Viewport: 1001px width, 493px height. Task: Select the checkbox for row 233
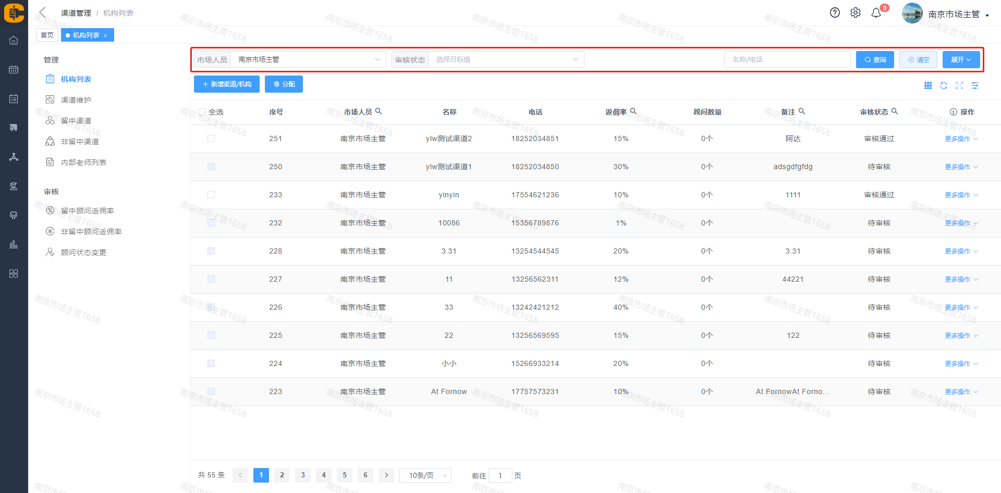click(x=211, y=195)
